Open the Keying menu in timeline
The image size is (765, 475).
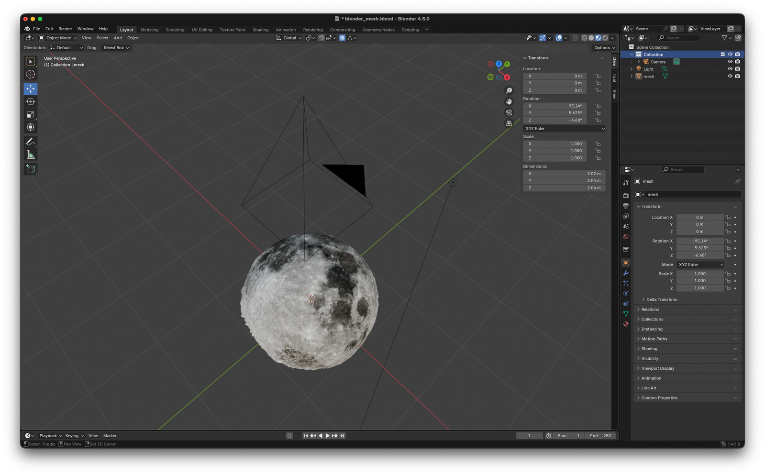point(74,436)
